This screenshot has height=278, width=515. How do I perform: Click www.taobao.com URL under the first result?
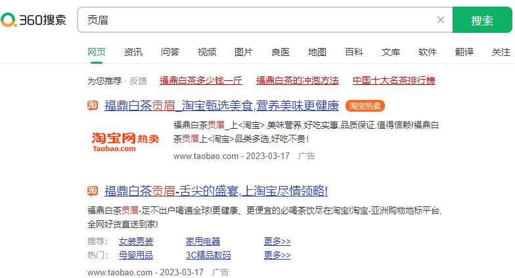[x=206, y=156]
